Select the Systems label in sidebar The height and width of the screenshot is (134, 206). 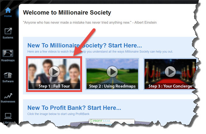[x=8, y=38]
